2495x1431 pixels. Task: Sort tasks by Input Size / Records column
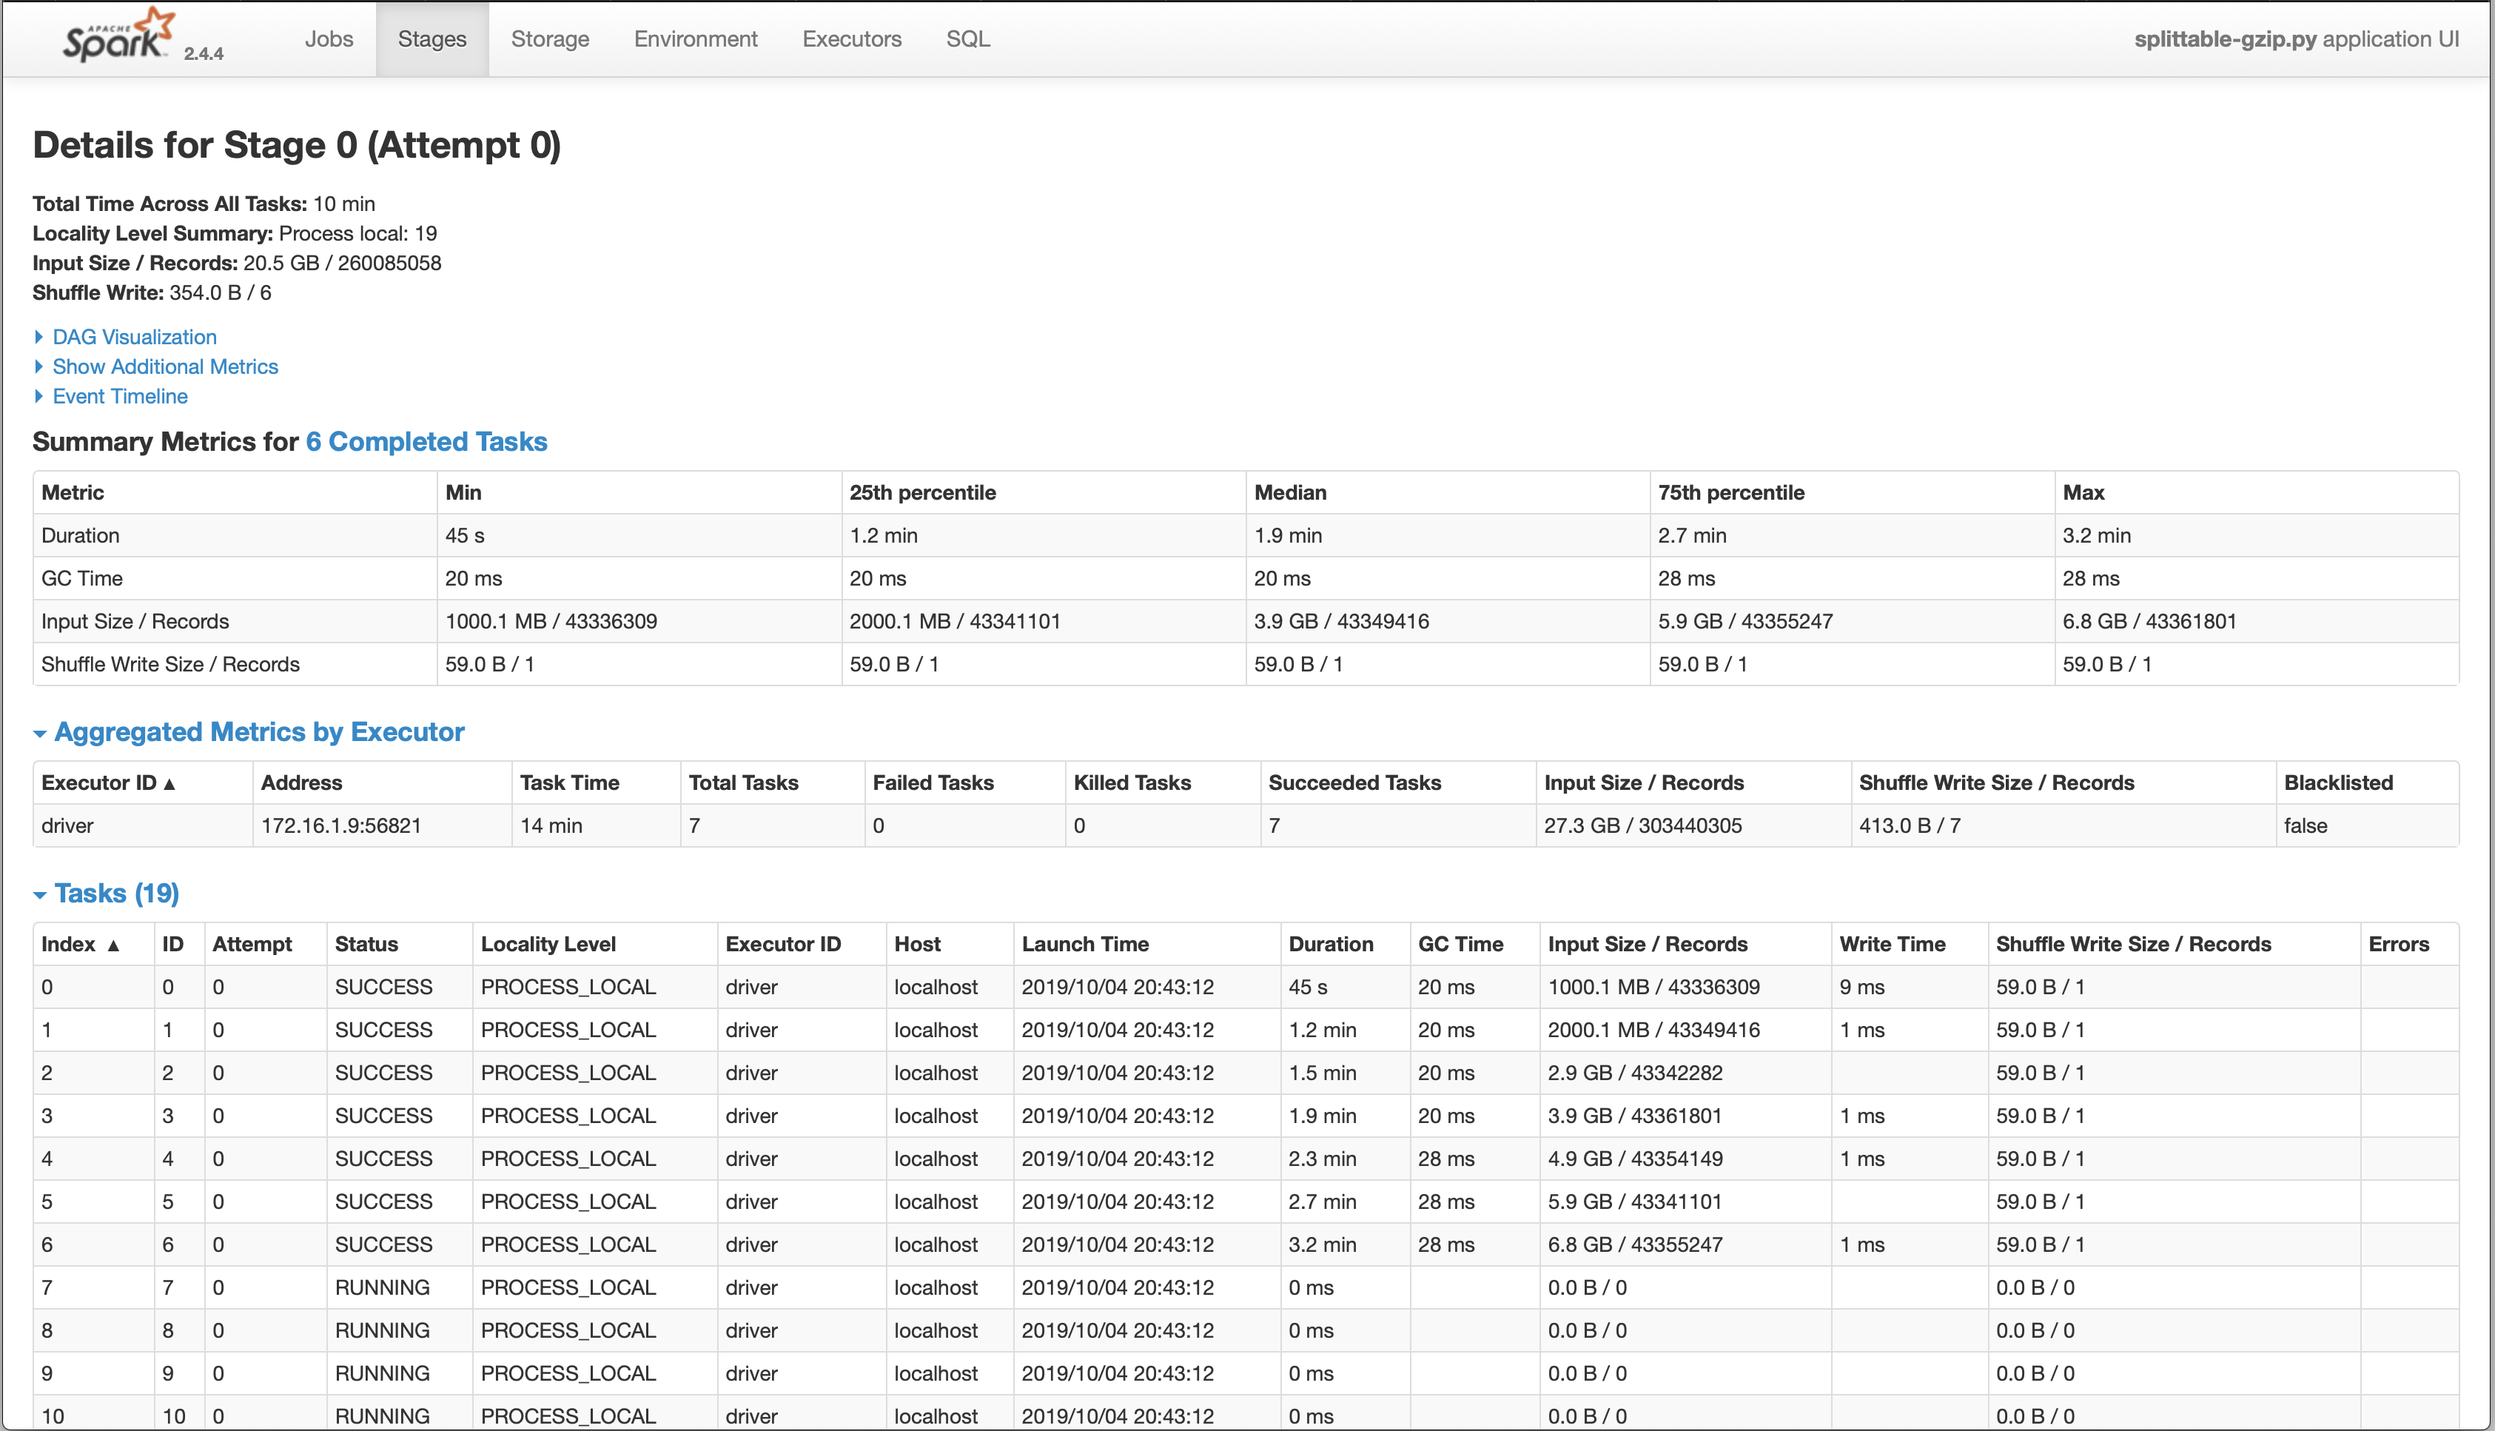click(1648, 944)
